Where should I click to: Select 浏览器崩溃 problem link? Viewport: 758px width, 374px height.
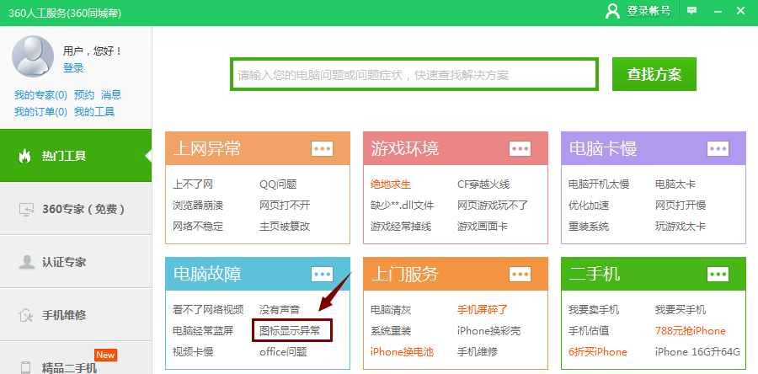click(x=198, y=206)
